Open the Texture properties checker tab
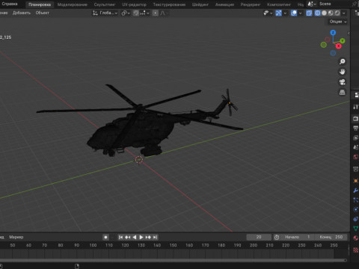The image size is (359, 269). point(356,250)
